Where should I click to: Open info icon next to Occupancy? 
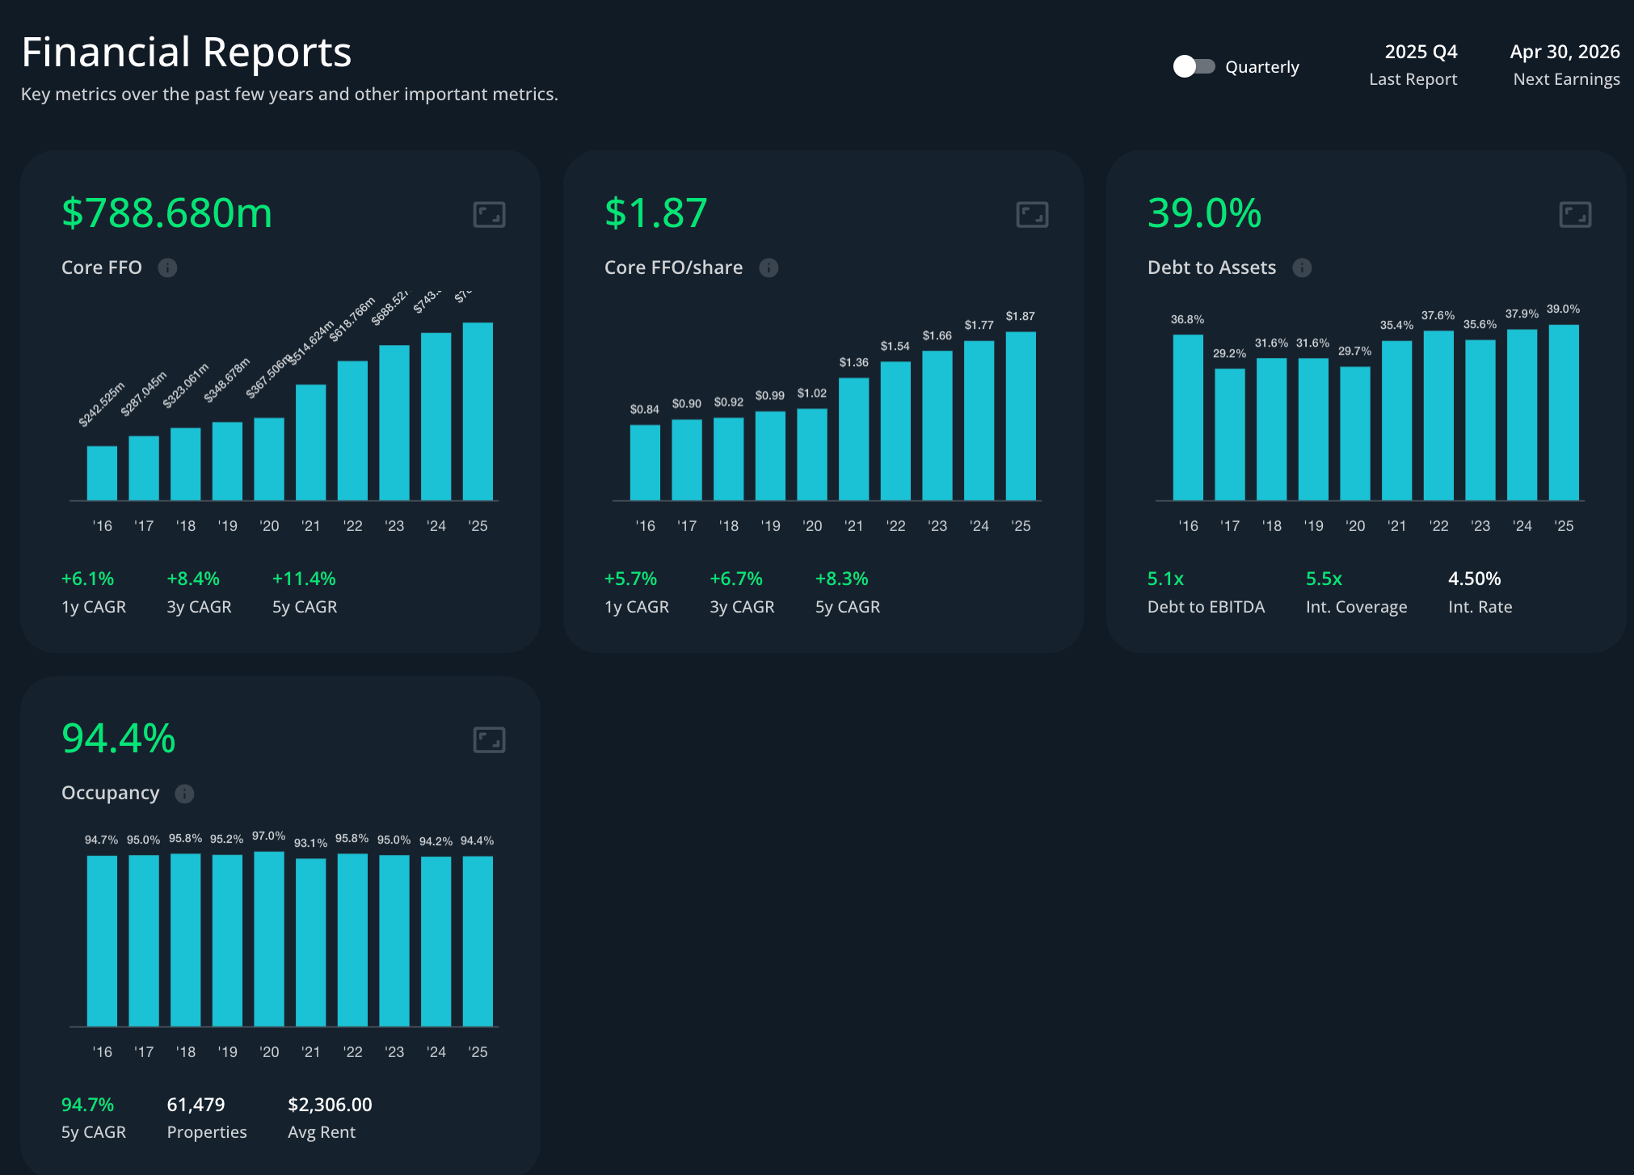(184, 794)
